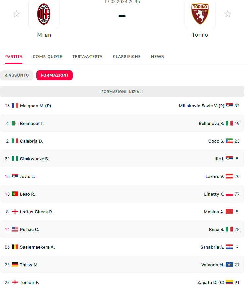248x293 pixels.
Task: Select the Partita tab
Action: pyautogui.click(x=14, y=57)
